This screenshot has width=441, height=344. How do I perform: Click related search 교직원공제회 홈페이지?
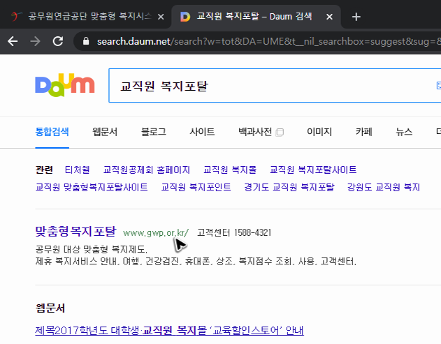(147, 170)
